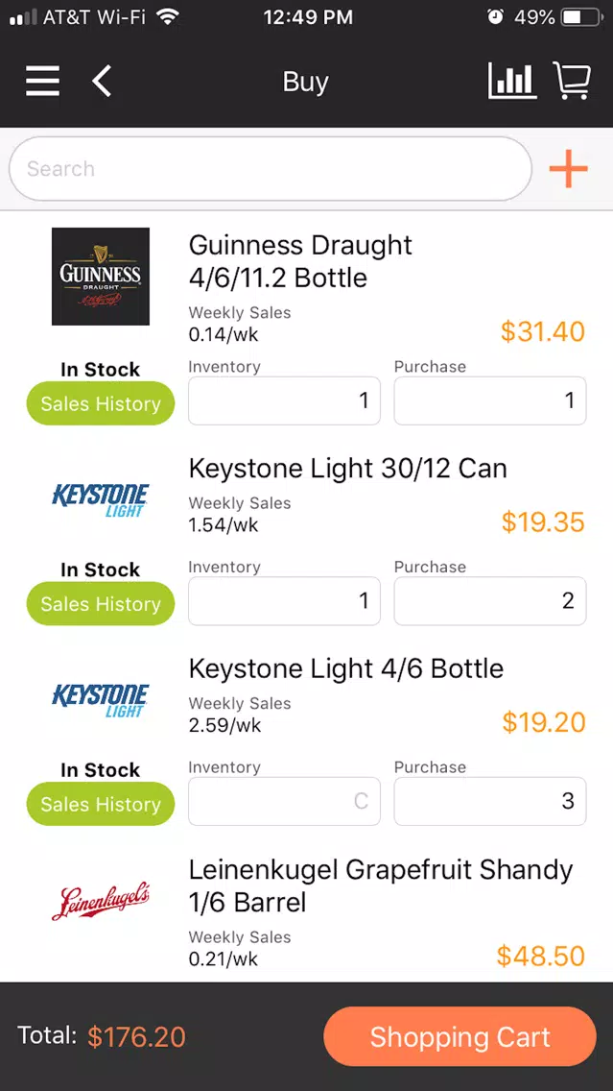The width and height of the screenshot is (613, 1091).
Task: Open the cart icon in header
Action: (572, 81)
